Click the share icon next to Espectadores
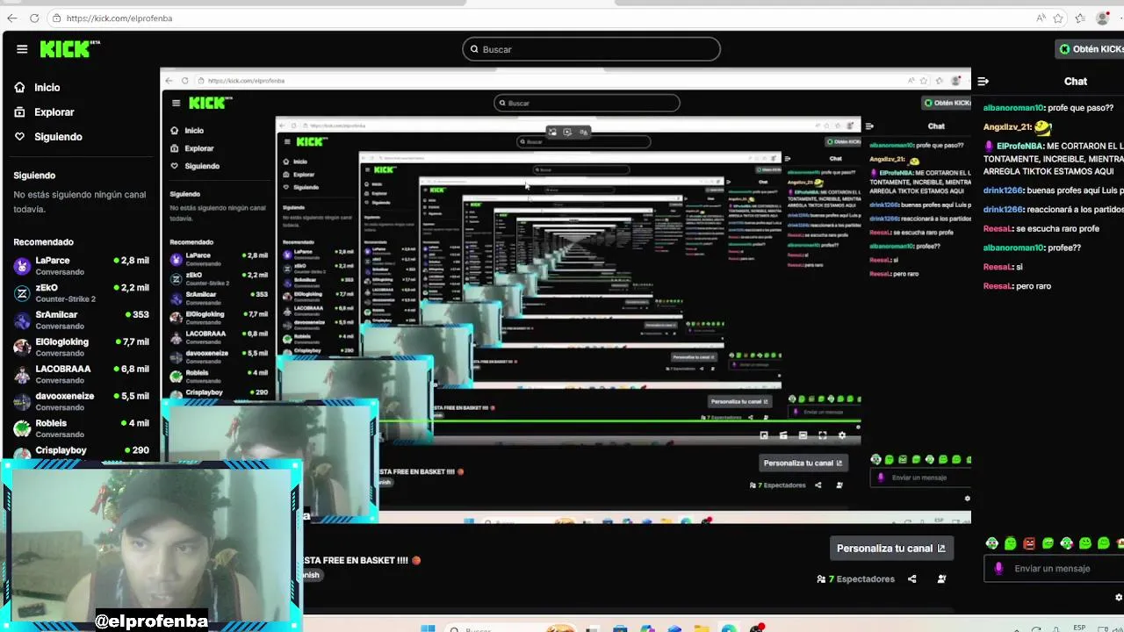This screenshot has width=1124, height=632. pyautogui.click(x=911, y=579)
